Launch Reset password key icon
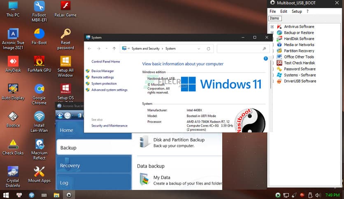The width and height of the screenshot is (344, 199). coord(65,39)
